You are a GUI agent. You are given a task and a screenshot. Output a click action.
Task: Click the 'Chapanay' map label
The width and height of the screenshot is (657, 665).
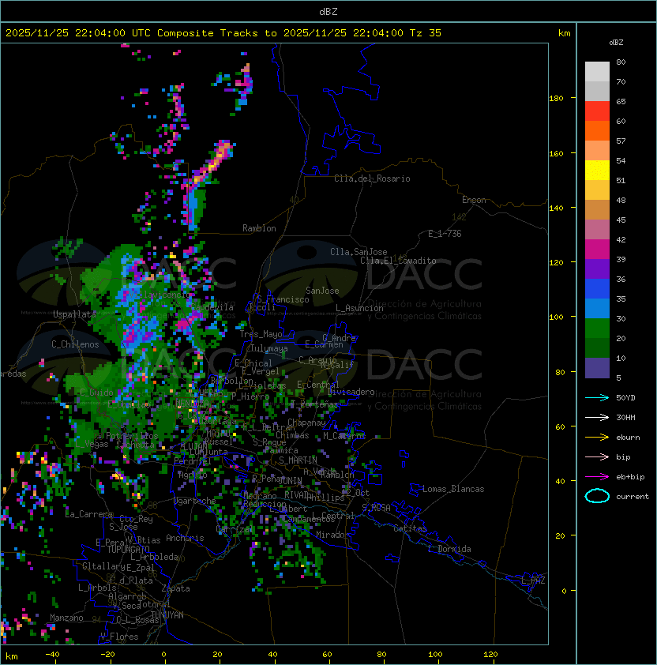click(306, 423)
